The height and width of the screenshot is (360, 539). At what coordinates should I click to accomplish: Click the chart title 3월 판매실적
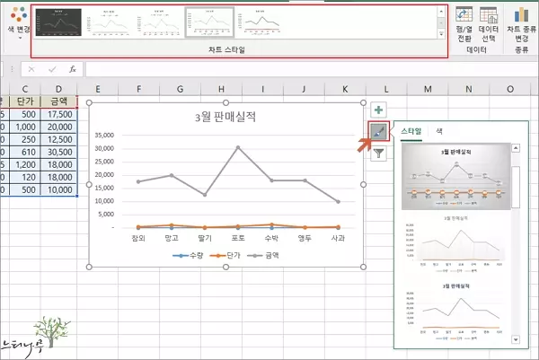point(225,117)
